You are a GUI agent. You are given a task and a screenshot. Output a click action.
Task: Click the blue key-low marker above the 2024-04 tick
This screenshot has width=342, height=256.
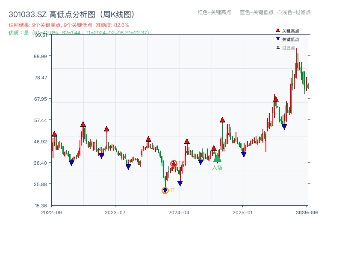180,183
